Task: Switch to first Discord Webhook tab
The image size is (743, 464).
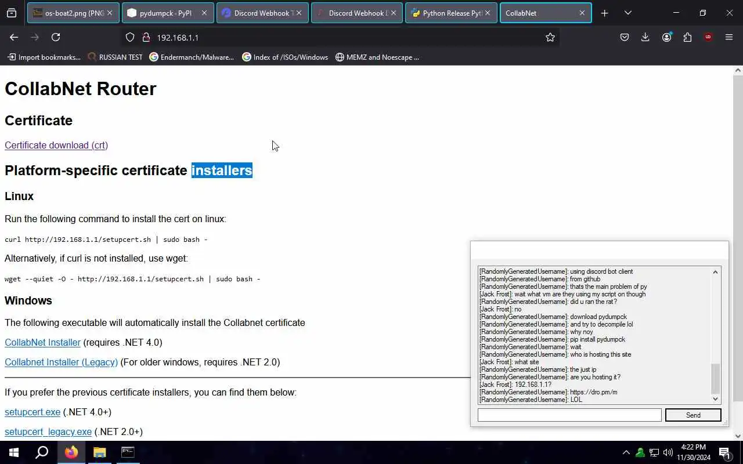Action: coord(262,13)
